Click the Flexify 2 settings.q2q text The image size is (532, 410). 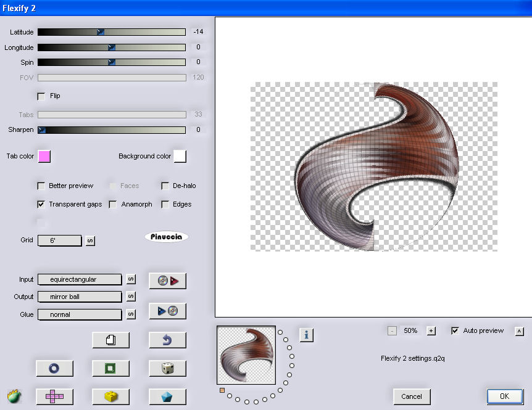point(412,358)
